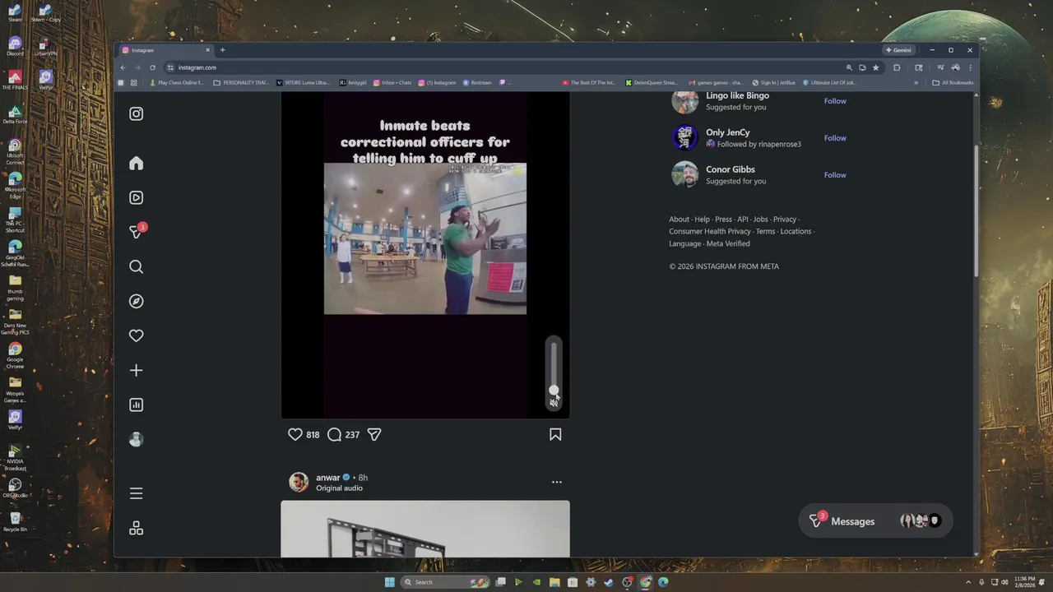This screenshot has width=1053, height=592.
Task: Open profile avatar in sidebar
Action: [137, 439]
